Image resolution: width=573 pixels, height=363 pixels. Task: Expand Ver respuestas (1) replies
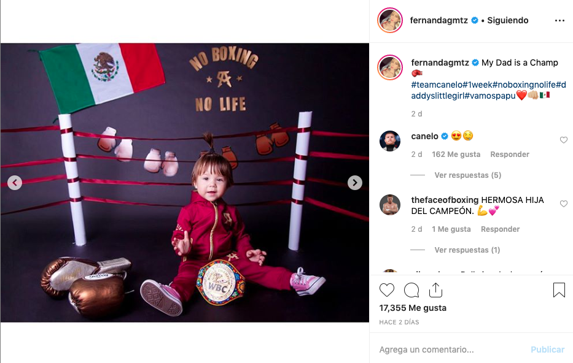pyautogui.click(x=467, y=250)
